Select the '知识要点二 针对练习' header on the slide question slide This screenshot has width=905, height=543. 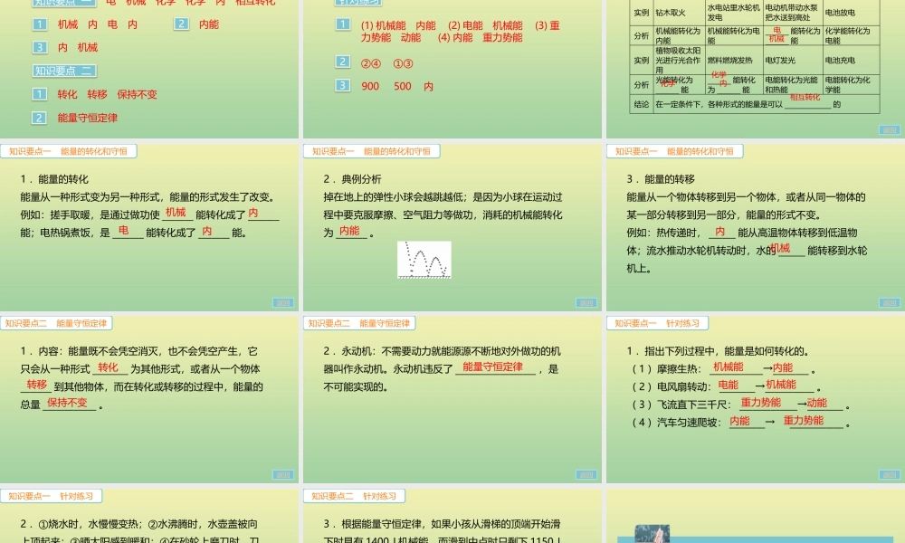click(355, 496)
